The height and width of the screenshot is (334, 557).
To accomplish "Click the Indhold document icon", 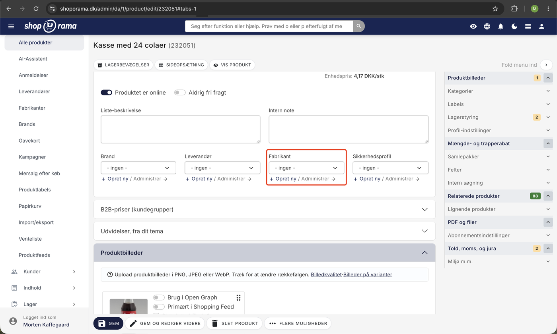I will click(x=14, y=288).
